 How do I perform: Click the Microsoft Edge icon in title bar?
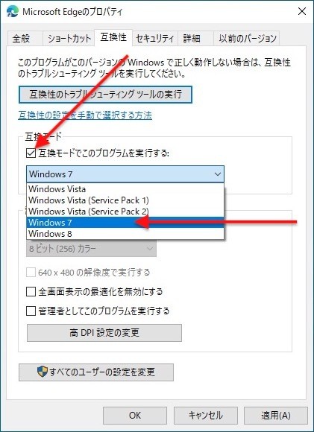click(x=12, y=12)
